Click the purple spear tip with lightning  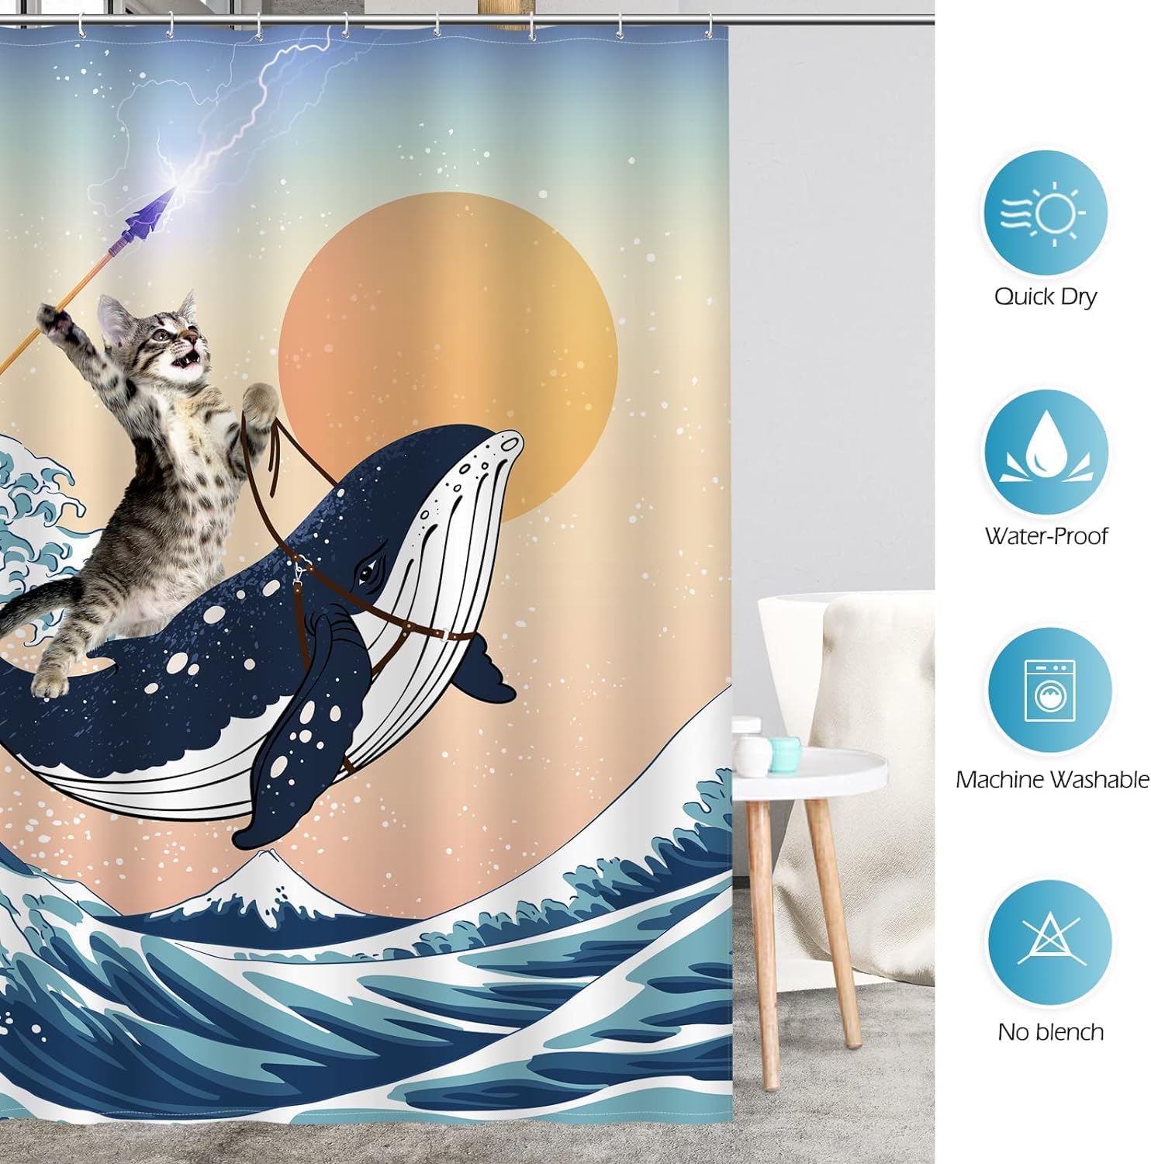(x=147, y=208)
